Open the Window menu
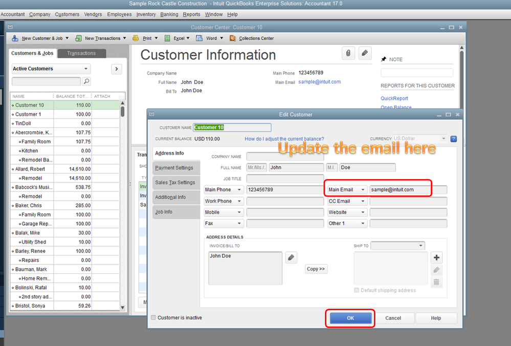The height and width of the screenshot is (346, 511). click(214, 14)
